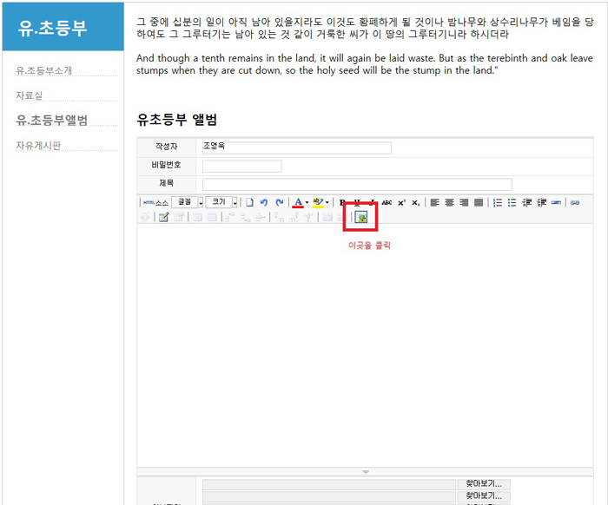
Task: Increase indent icon
Action: tap(542, 202)
